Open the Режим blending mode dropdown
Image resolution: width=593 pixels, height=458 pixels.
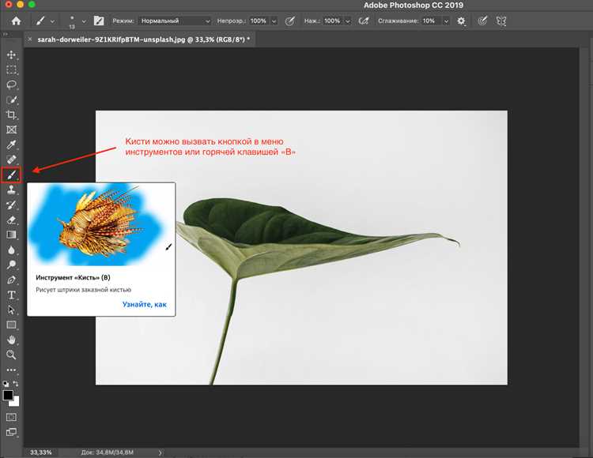coord(175,21)
